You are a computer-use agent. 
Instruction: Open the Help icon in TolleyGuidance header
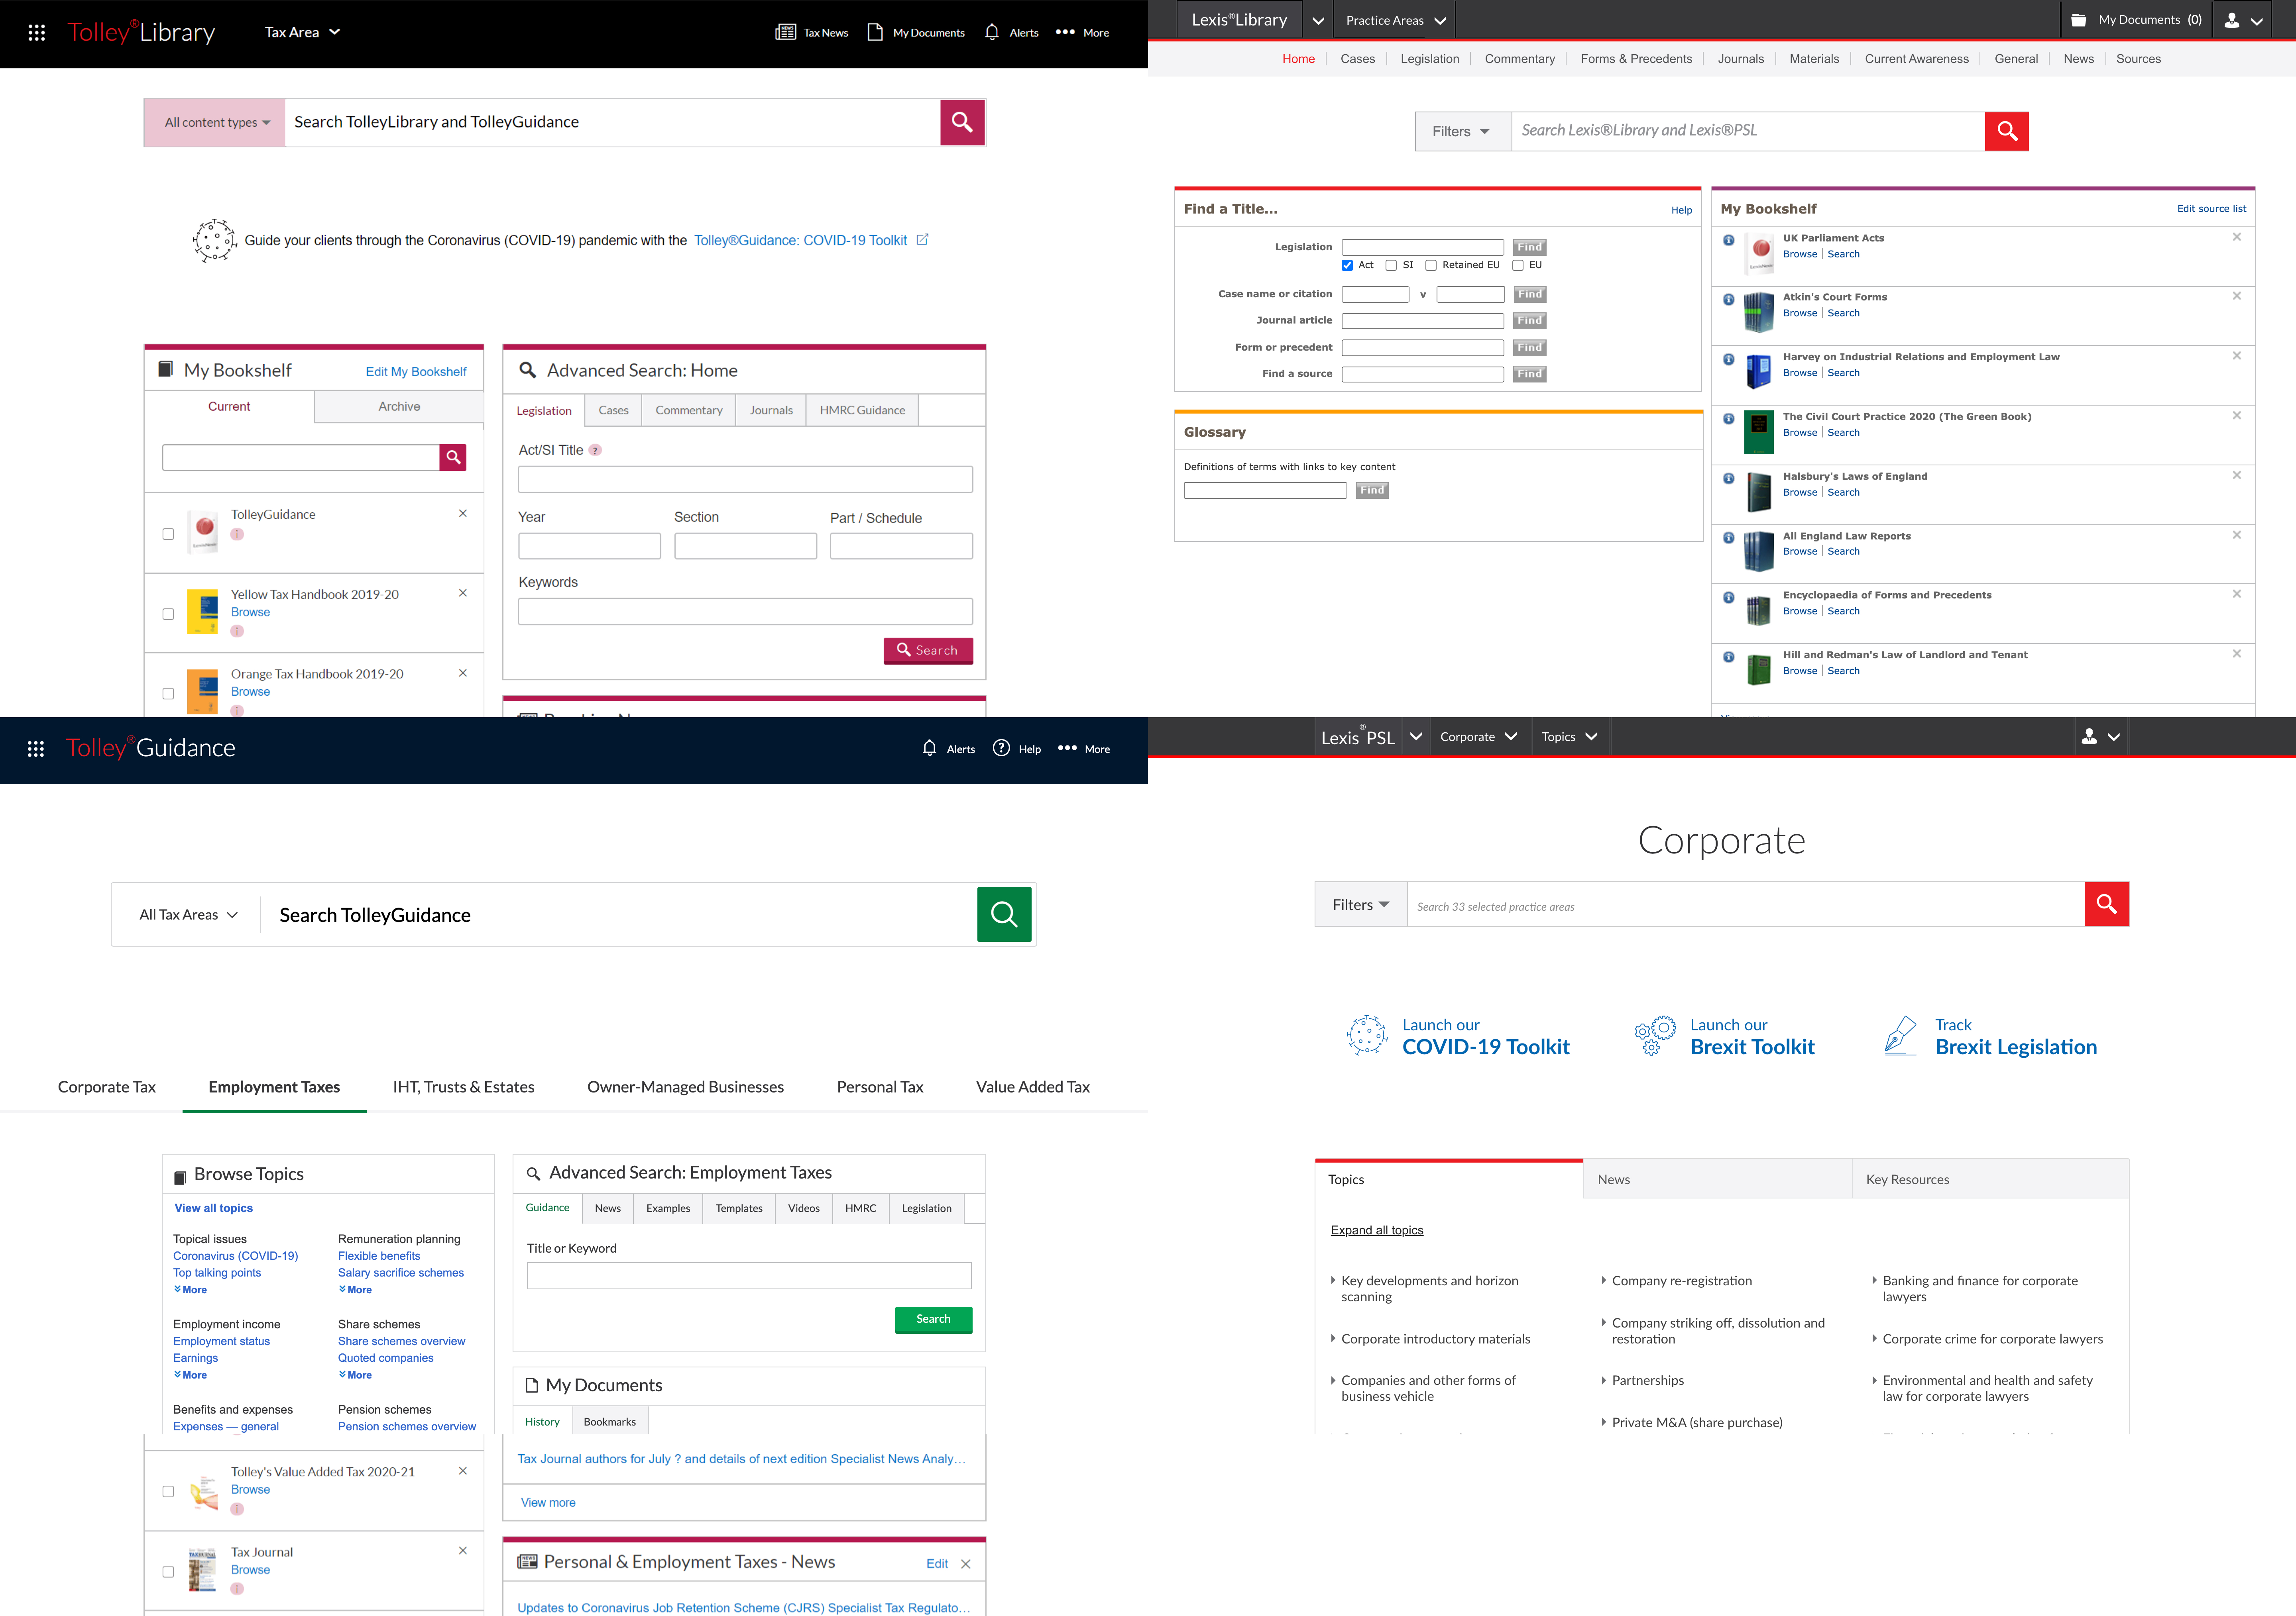pos(1001,747)
